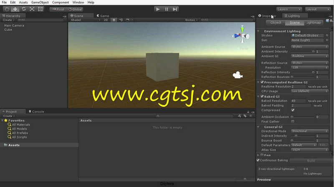Viewport: 334px width, 187px height.
Task: Search by label icon in Project
Action: click(245, 116)
